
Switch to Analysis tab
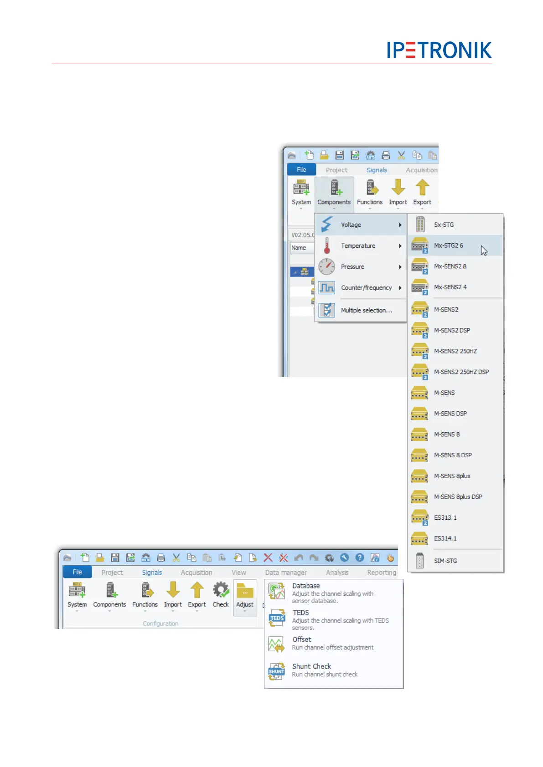click(337, 573)
